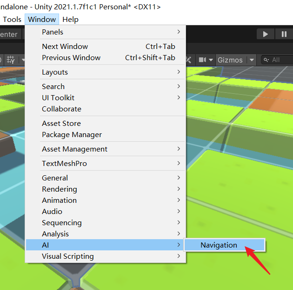Image resolution: width=293 pixels, height=290 pixels.
Task: Open the camera settings dropdown arrow
Action: point(211,60)
